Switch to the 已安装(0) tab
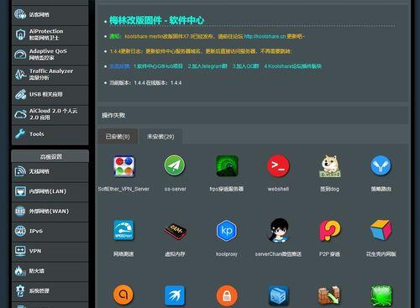 118,137
